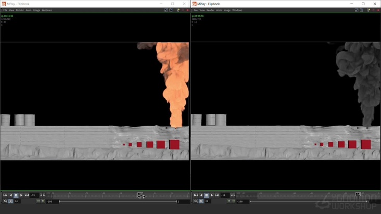Click range end field 1 in left window
381x214 pixels.
(183, 202)
